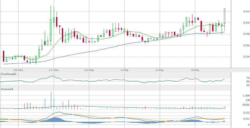The width and height of the screenshot is (250, 128).
Task: Click the 12:00p time axis label
Action: pos(89,70)
